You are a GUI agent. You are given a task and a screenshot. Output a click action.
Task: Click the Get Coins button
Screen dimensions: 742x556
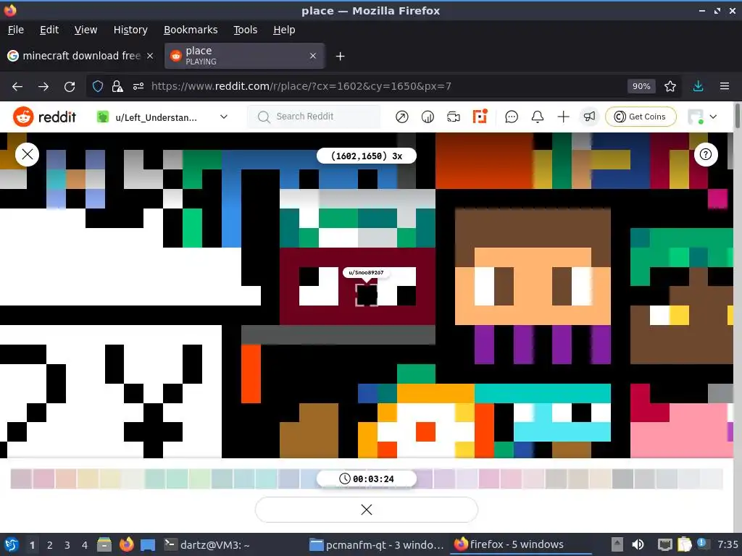pyautogui.click(x=641, y=117)
